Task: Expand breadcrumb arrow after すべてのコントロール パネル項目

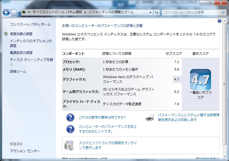Action: pyautogui.click(x=85, y=12)
